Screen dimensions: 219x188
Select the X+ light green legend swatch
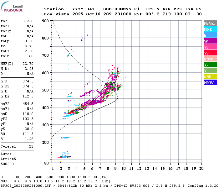(x=210, y=71)
